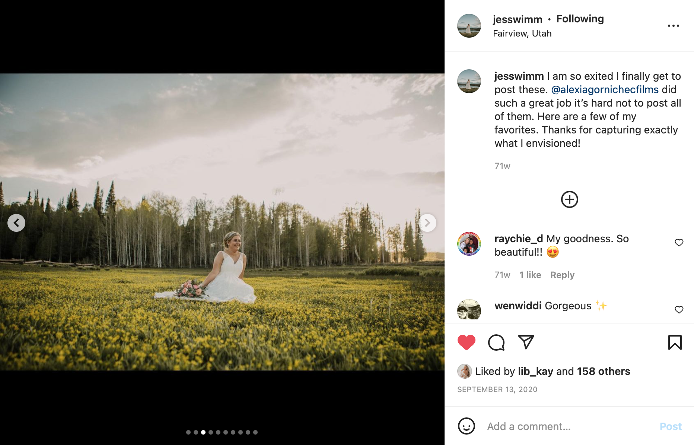Share post via paper plane icon
Screen dimensions: 694x445
[x=526, y=342]
